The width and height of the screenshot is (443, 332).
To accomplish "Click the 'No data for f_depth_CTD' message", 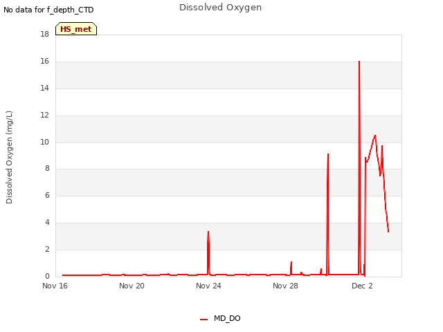I will (48, 10).
